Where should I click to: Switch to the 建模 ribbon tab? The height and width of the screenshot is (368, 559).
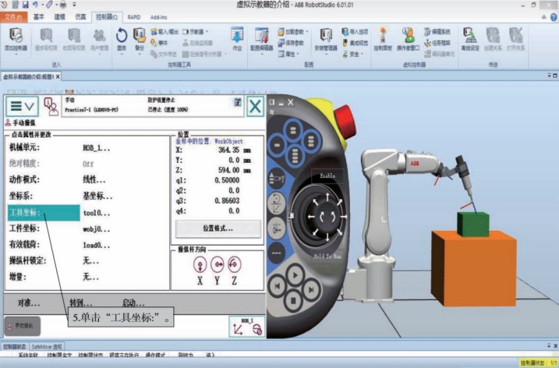coord(59,16)
